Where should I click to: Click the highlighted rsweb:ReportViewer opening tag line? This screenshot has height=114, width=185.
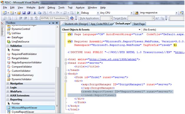[x=126, y=92]
